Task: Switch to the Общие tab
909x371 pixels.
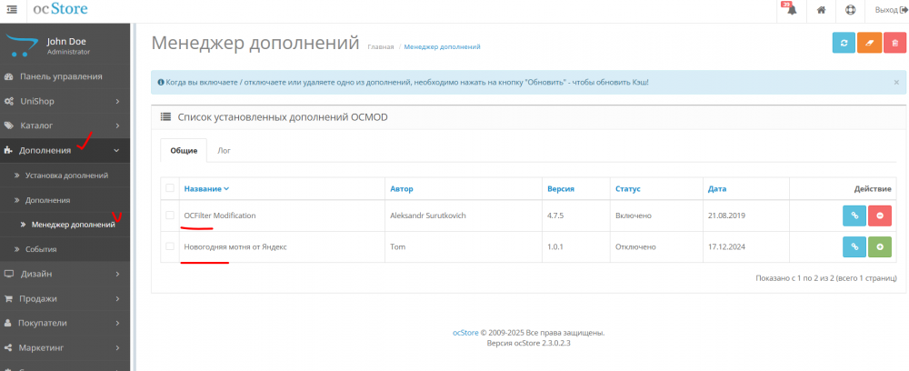Action: pyautogui.click(x=184, y=151)
